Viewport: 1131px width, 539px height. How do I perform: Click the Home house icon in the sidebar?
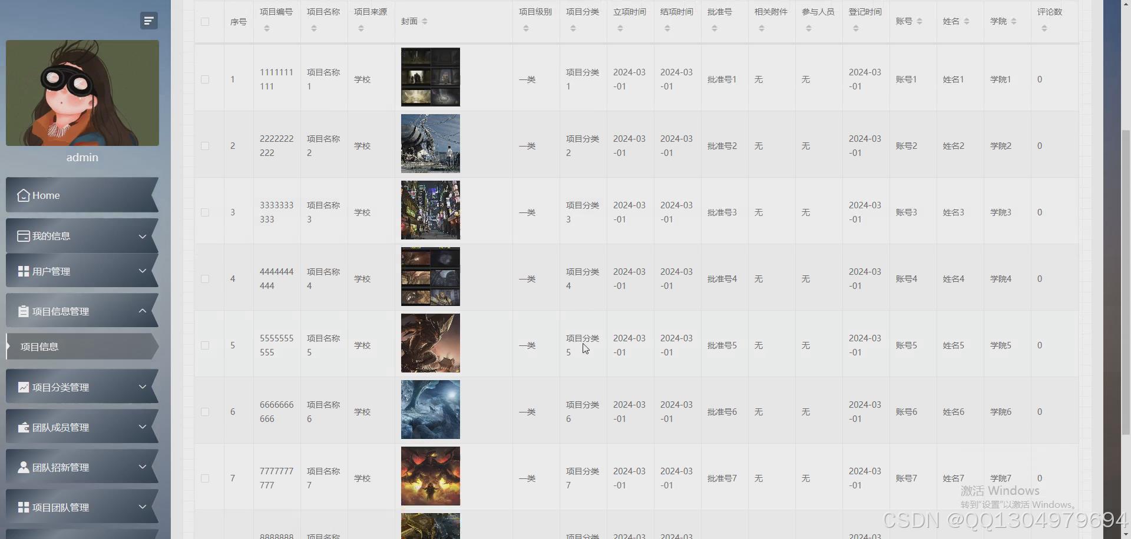coord(24,195)
